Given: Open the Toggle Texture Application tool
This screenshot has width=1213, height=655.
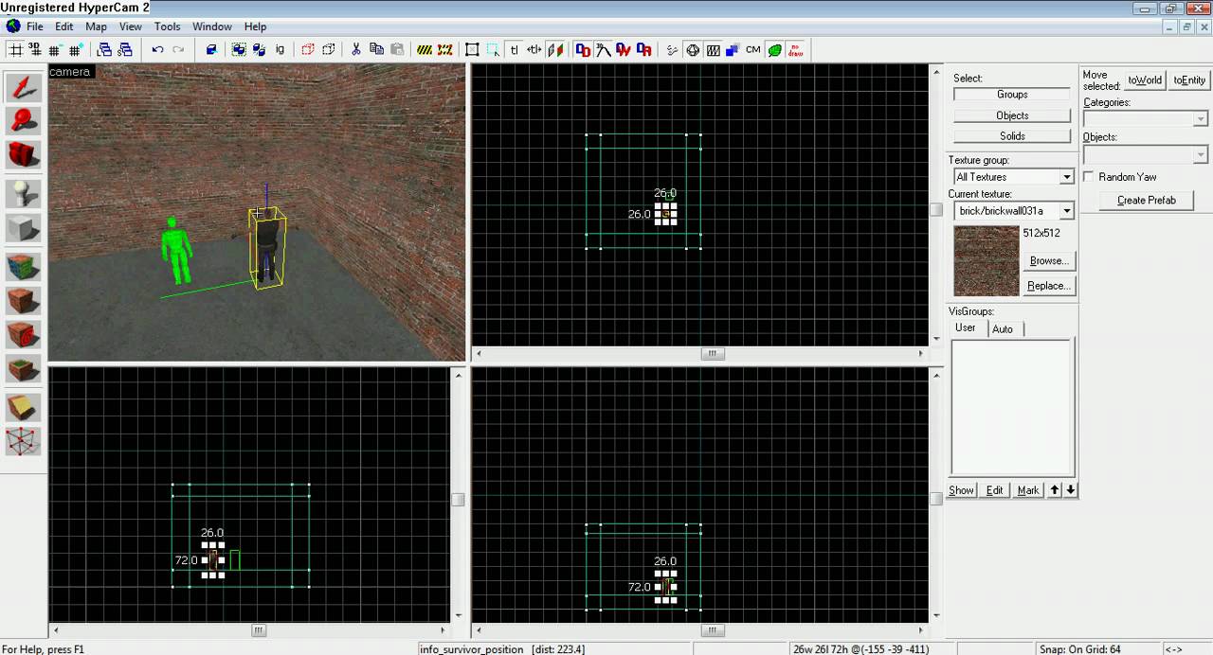Looking at the screenshot, I should pos(24,266).
